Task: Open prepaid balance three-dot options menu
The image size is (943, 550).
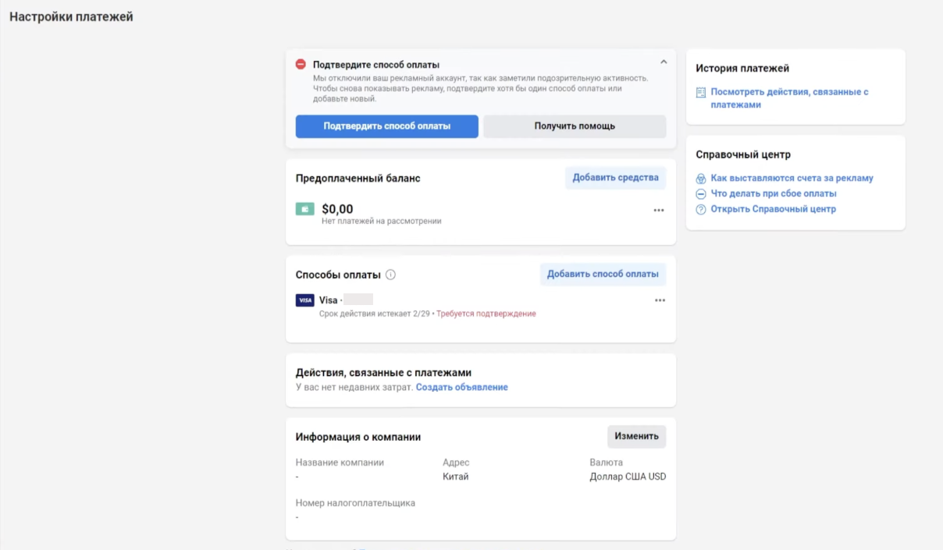Action: coord(659,210)
